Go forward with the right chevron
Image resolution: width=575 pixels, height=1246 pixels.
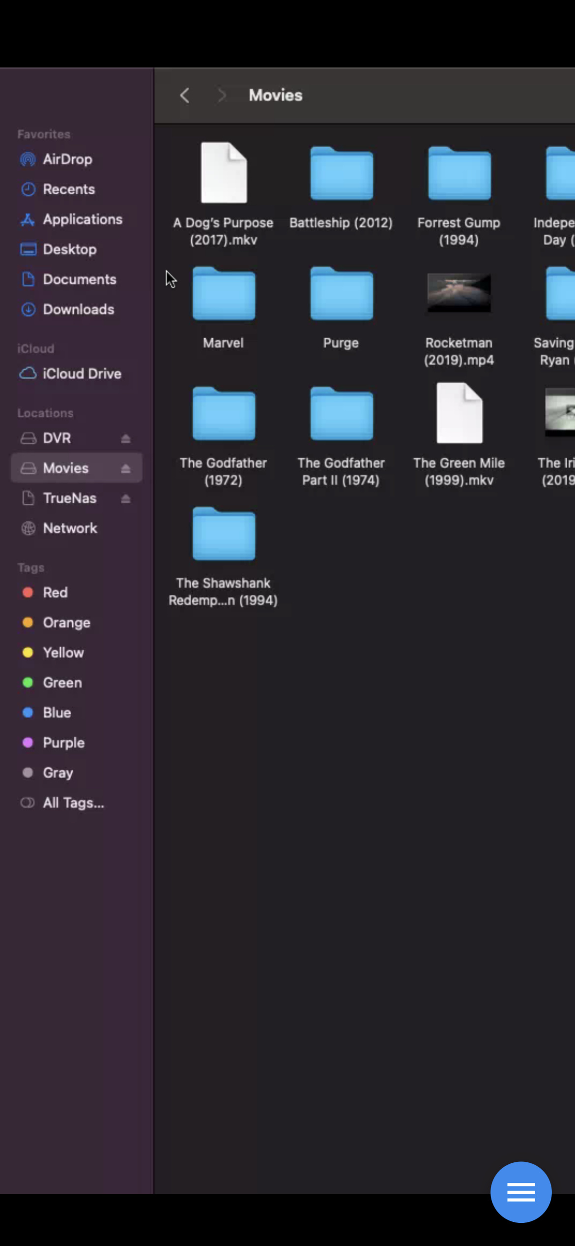[x=222, y=95]
